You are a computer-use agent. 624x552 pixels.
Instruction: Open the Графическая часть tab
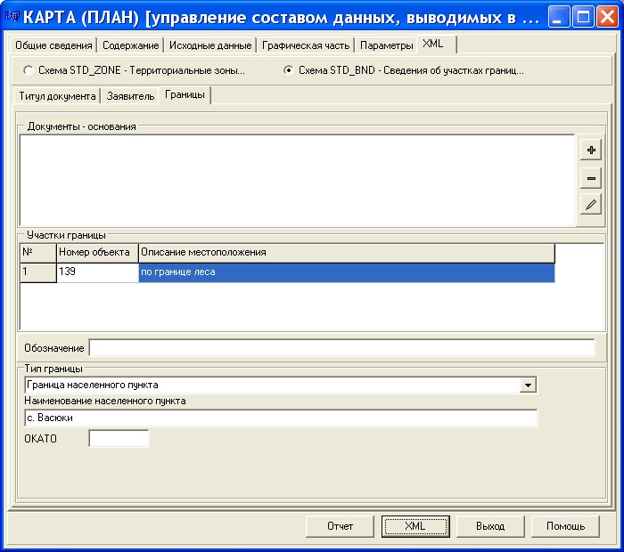point(305,45)
